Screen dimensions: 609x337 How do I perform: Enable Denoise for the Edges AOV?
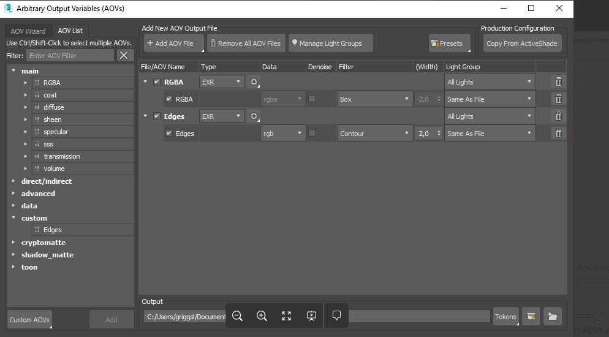[311, 133]
